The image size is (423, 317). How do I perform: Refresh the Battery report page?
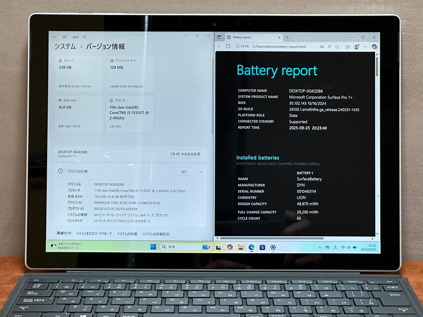(228, 47)
